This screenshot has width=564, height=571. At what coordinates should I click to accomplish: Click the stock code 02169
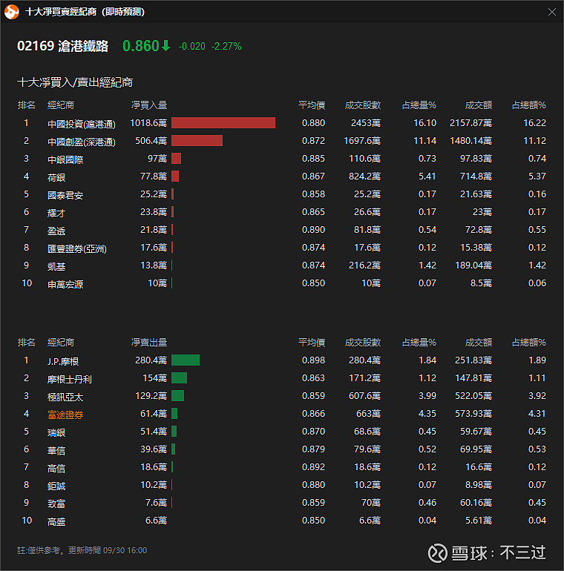pos(36,46)
